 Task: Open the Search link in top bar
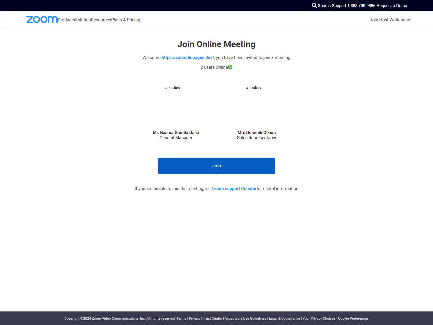coord(324,6)
